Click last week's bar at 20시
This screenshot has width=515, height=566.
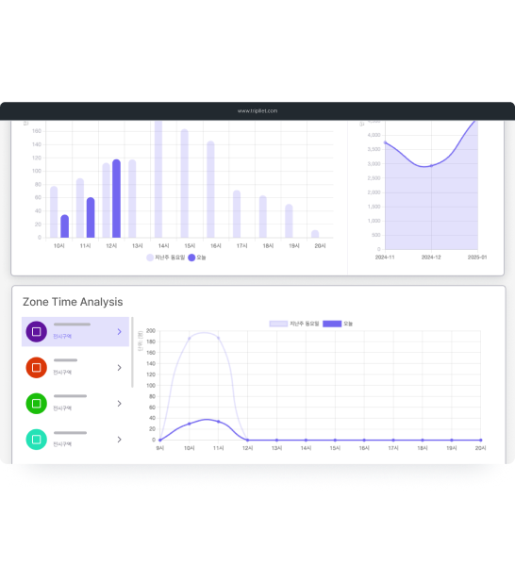point(315,234)
